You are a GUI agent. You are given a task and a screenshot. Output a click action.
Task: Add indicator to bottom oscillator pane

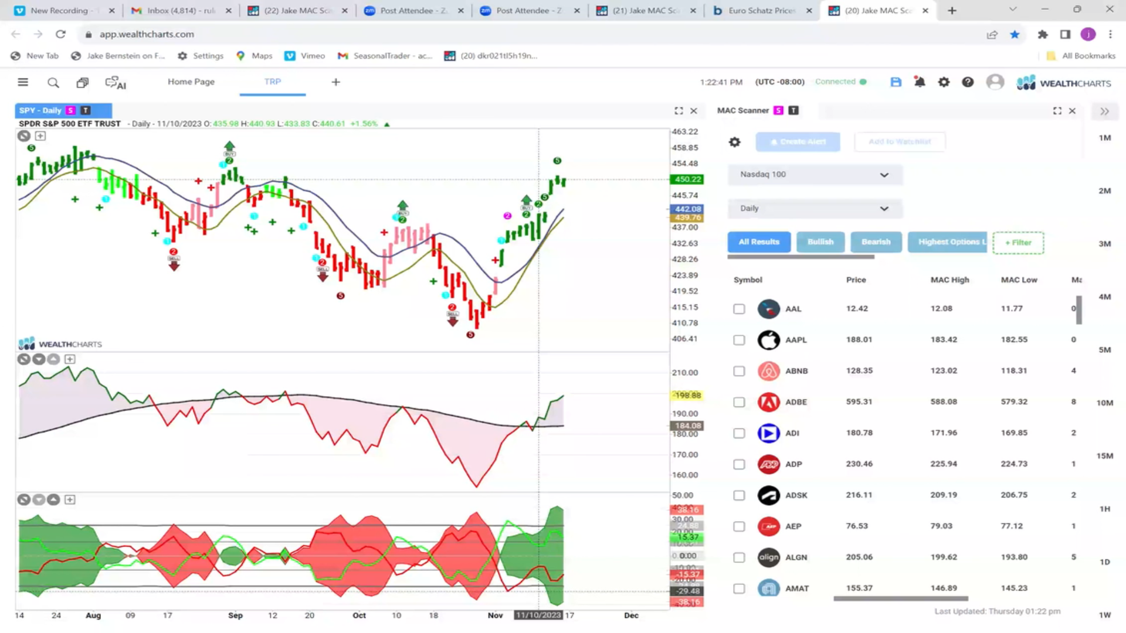pos(70,500)
